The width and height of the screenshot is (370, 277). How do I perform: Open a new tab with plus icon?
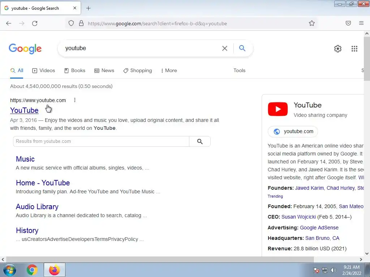click(88, 8)
